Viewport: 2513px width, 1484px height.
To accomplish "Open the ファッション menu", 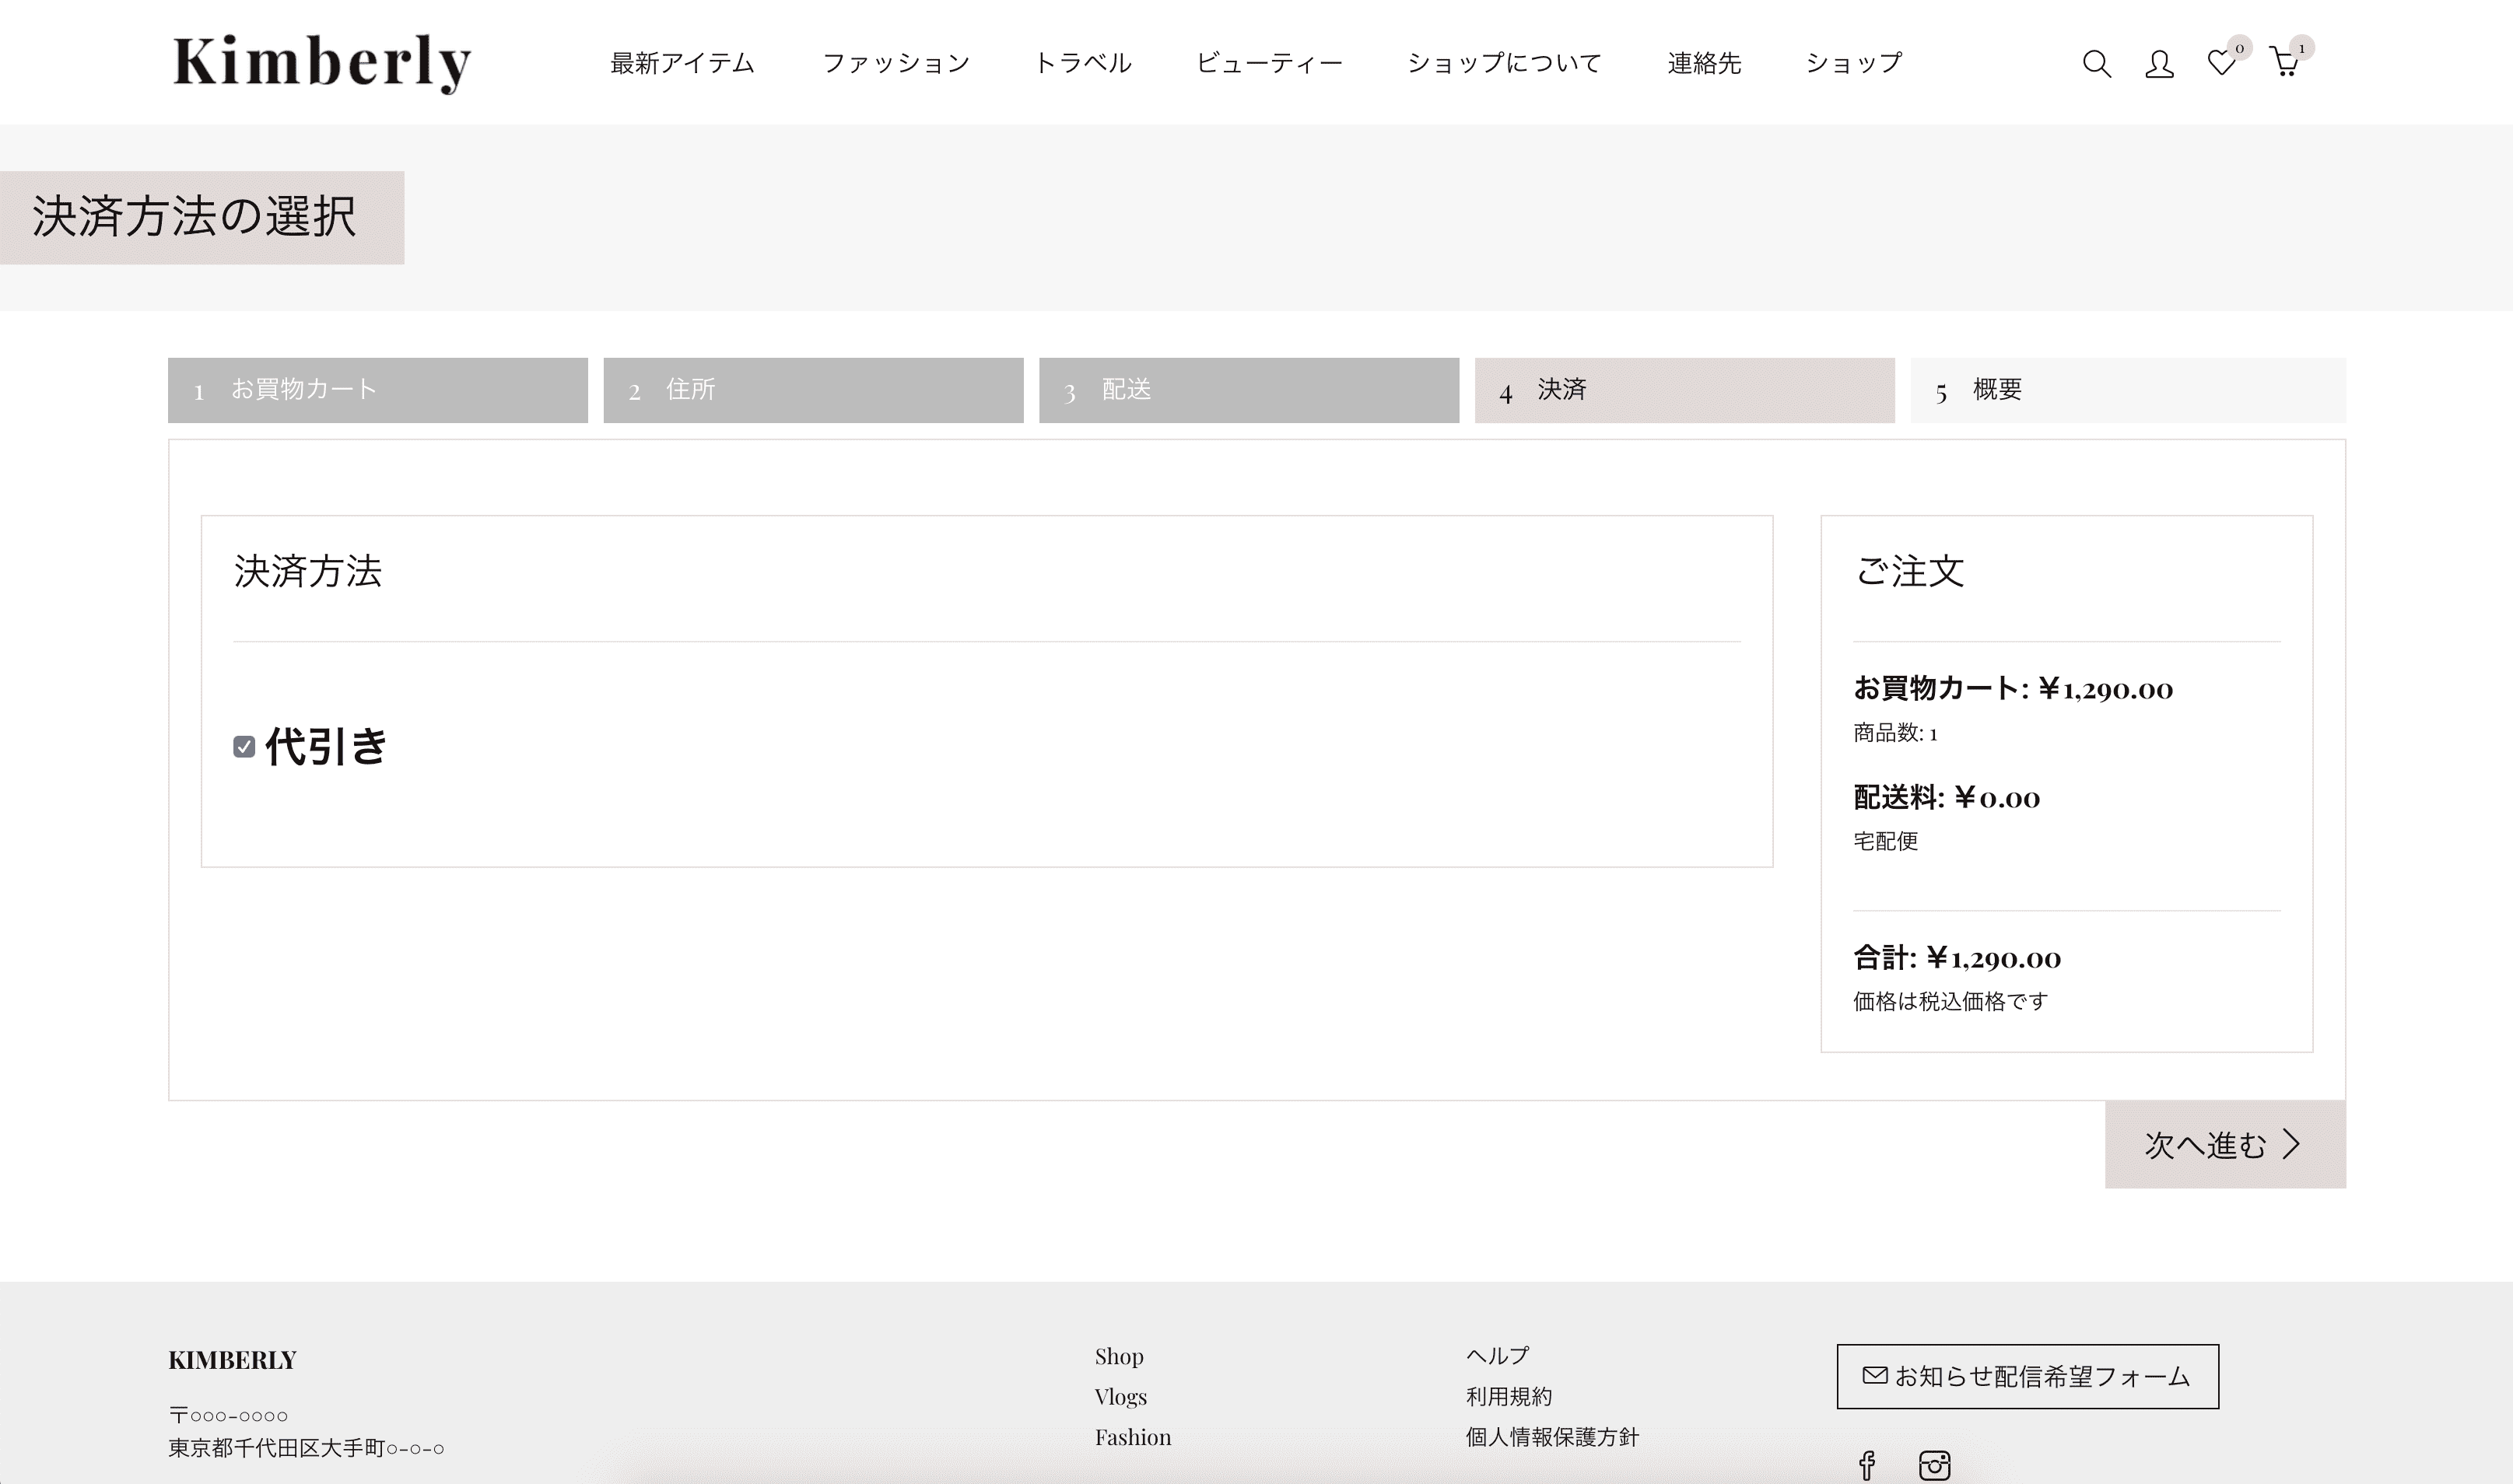I will 896,63.
